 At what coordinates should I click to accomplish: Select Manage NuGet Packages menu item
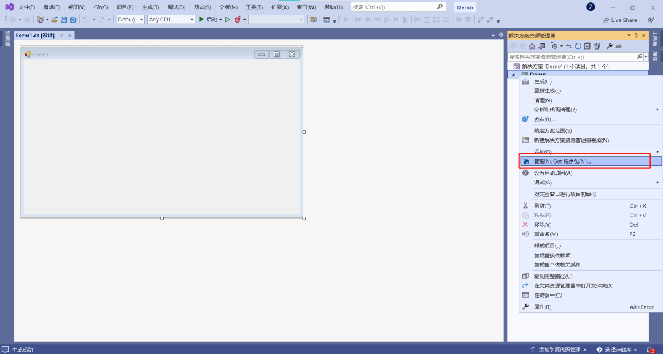[562, 162]
